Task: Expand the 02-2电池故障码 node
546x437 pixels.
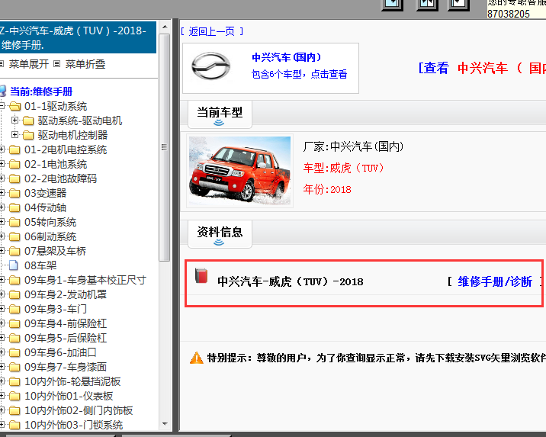Action: pyautogui.click(x=2, y=178)
